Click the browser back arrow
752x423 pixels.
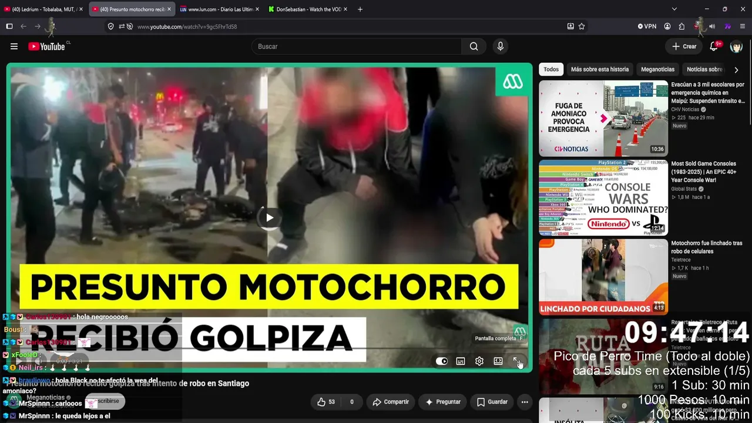[x=23, y=26]
